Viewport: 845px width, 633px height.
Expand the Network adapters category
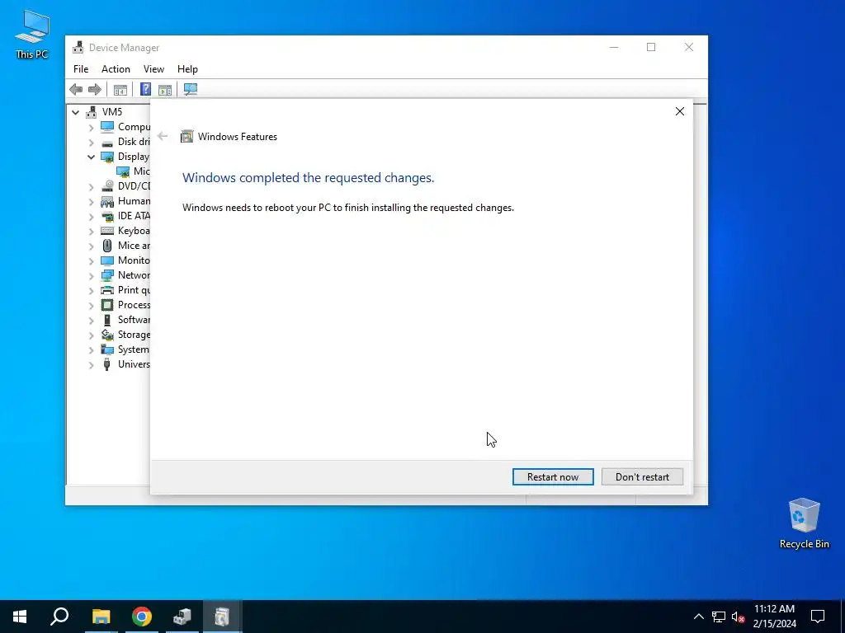[91, 276]
